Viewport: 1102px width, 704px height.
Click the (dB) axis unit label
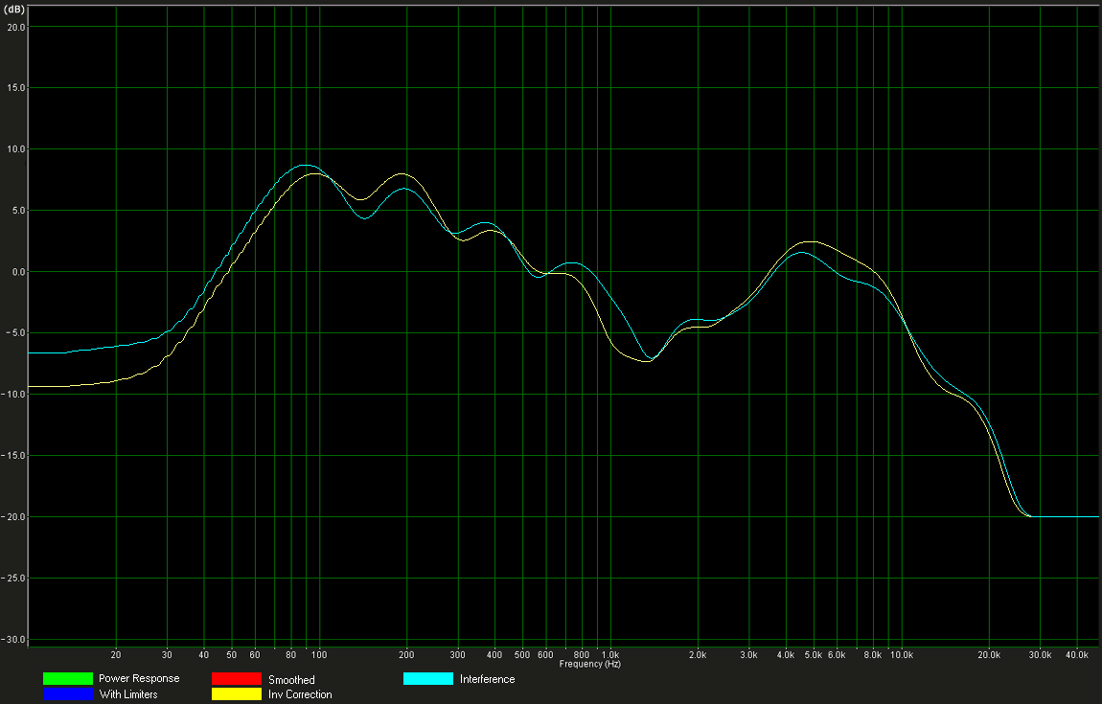click(14, 10)
